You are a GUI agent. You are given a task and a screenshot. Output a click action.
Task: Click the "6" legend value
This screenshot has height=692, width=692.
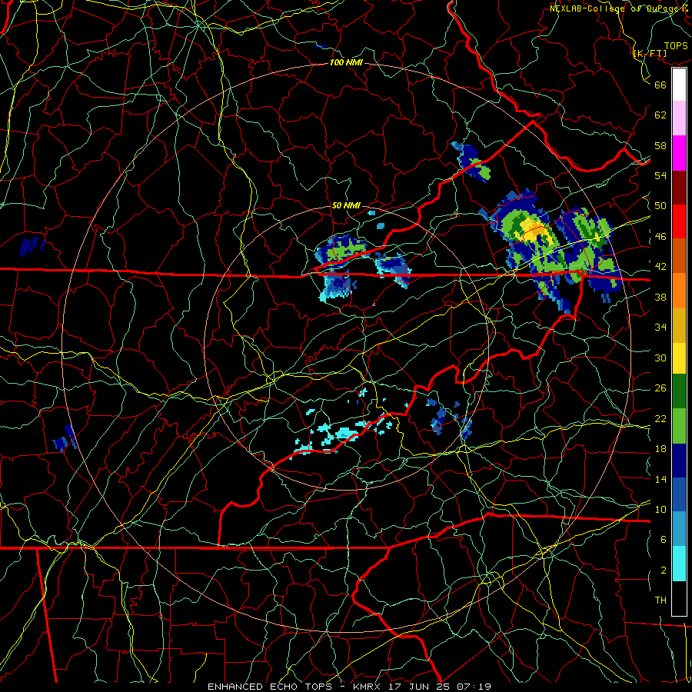[664, 539]
